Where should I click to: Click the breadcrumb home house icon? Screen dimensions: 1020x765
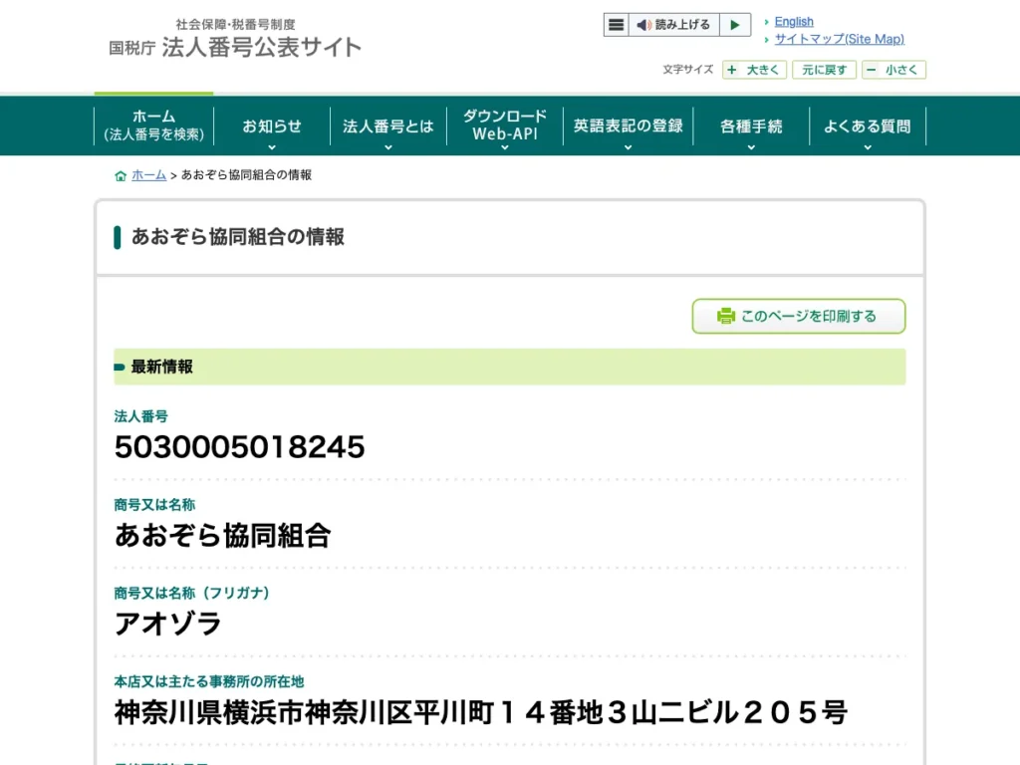(121, 175)
